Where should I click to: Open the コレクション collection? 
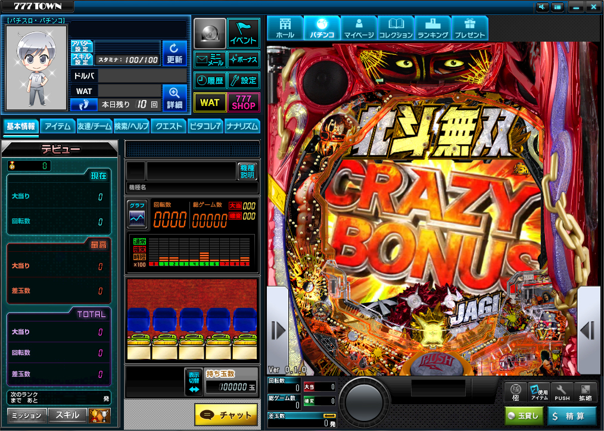(396, 28)
